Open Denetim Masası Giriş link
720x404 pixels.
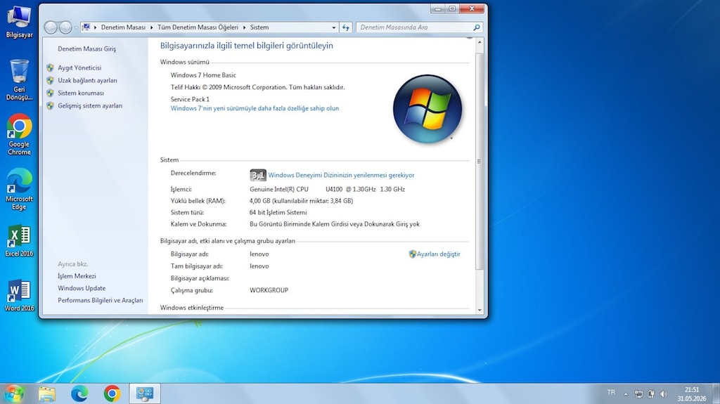(x=86, y=48)
